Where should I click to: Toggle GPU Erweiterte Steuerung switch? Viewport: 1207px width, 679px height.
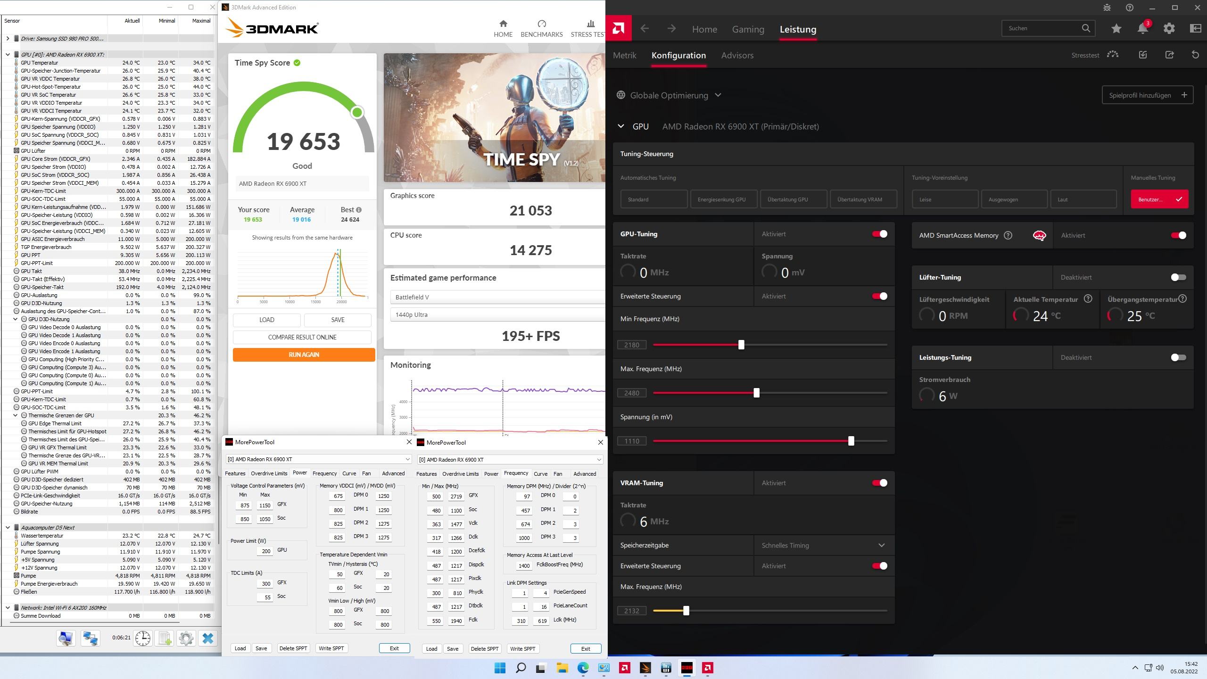pyautogui.click(x=880, y=296)
